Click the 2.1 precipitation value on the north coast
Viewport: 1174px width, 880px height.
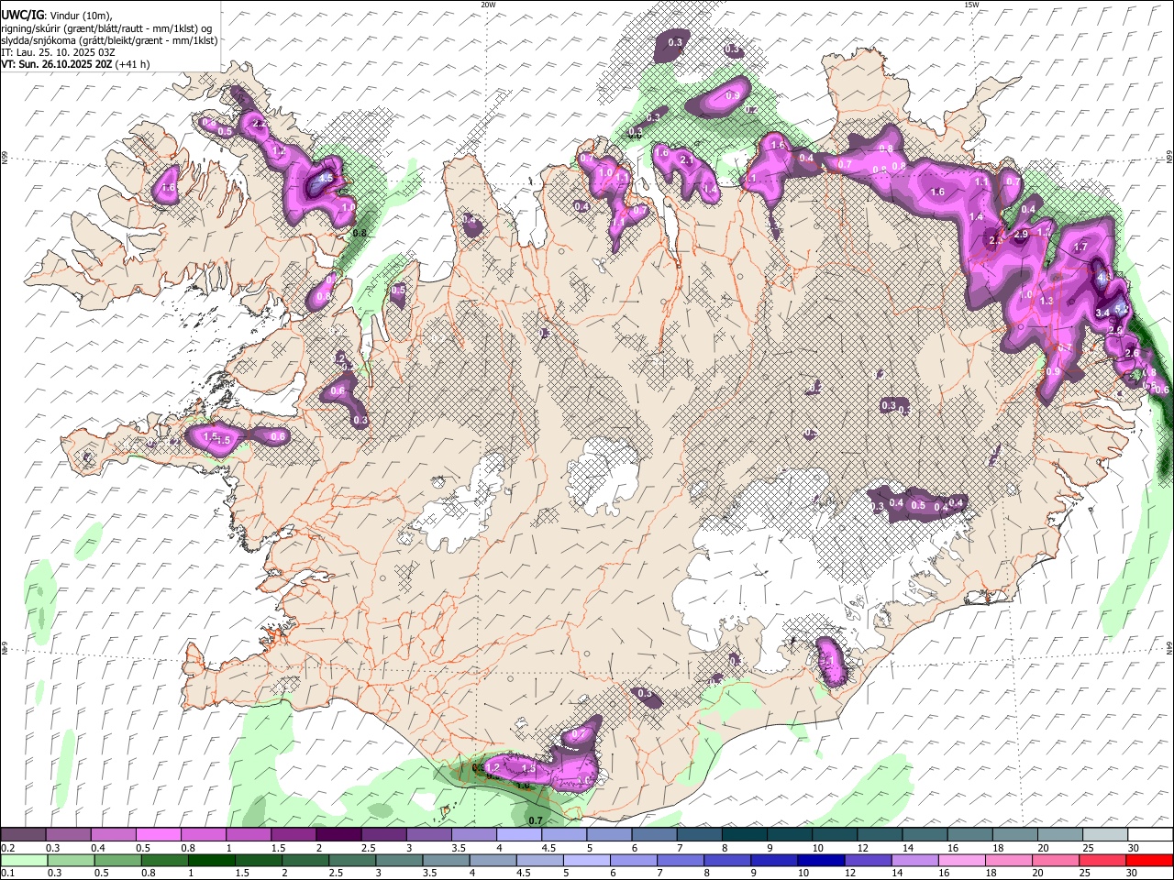[686, 159]
